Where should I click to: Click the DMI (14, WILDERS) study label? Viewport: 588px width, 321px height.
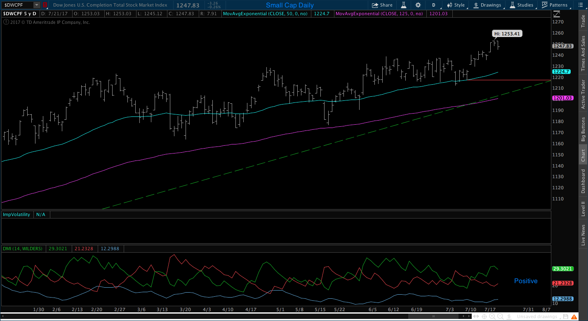point(23,249)
